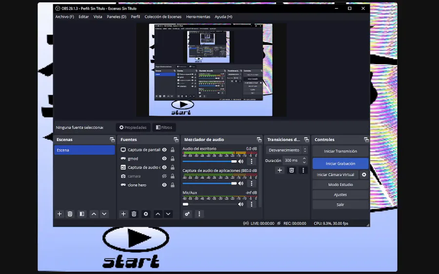439x274 pixels.
Task: Hide the Captura de audio source
Action: (164, 167)
